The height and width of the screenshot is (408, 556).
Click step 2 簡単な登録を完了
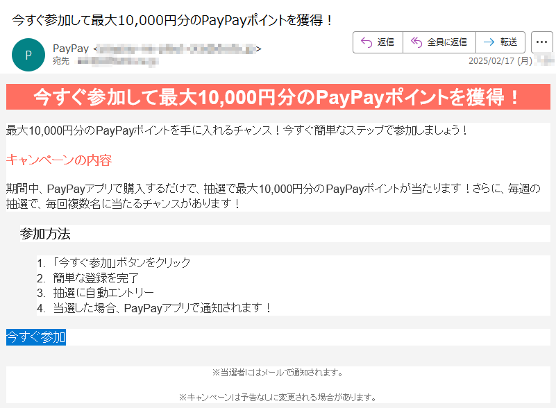coord(96,278)
